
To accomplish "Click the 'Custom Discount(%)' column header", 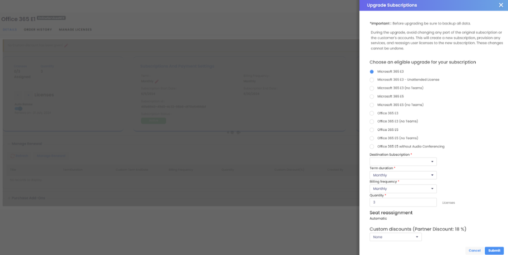I will pyautogui.click(x=289, y=170).
